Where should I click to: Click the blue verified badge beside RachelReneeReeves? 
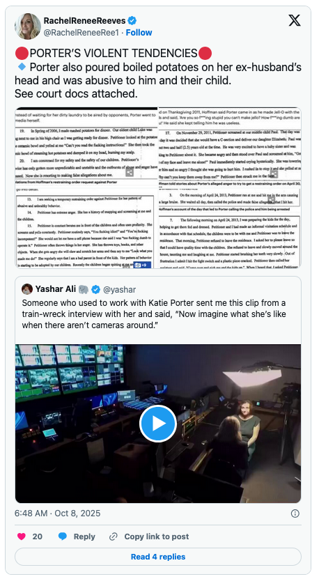pos(132,20)
